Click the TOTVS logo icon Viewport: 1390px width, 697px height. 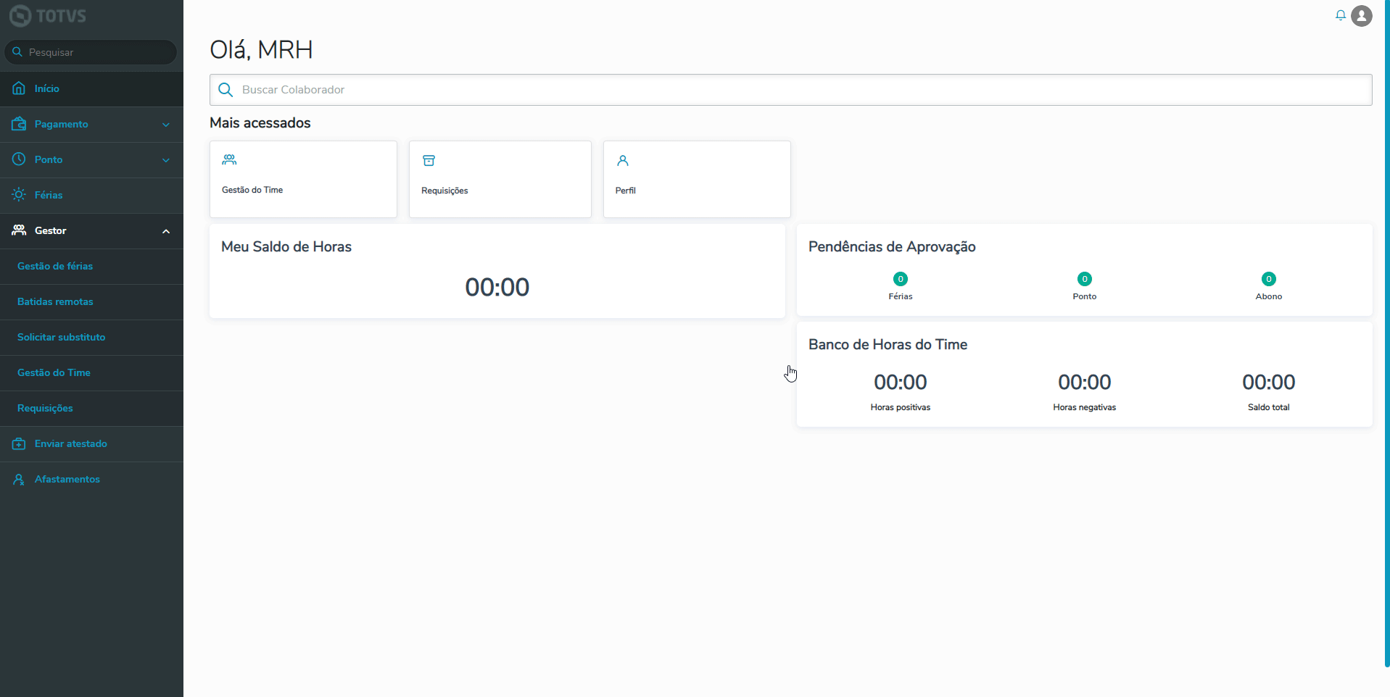pyautogui.click(x=20, y=15)
